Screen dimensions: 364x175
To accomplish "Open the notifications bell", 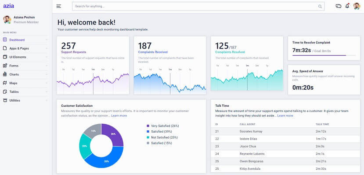I will (347, 6).
